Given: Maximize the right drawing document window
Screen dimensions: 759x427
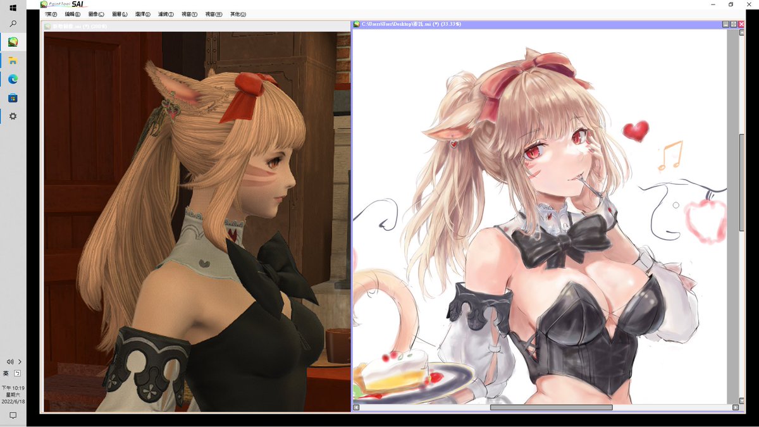Looking at the screenshot, I should [734, 24].
